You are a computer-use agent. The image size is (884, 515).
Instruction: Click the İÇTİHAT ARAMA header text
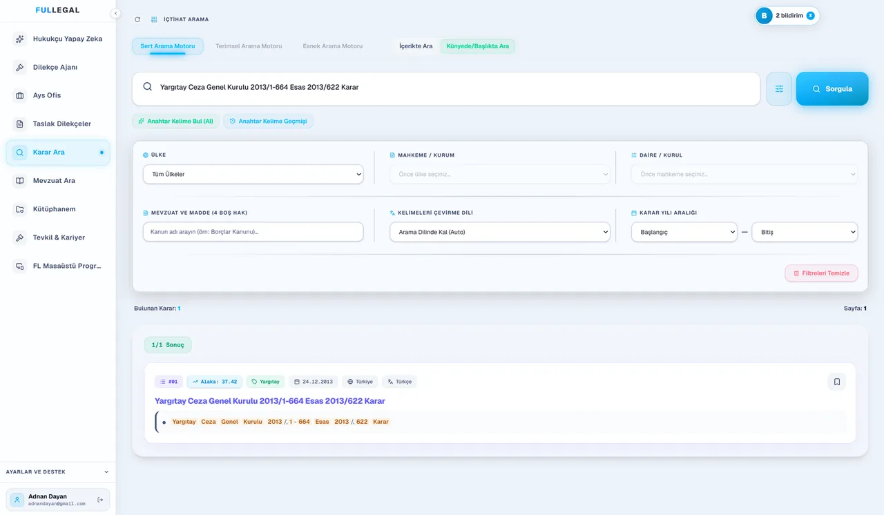pyautogui.click(x=185, y=19)
